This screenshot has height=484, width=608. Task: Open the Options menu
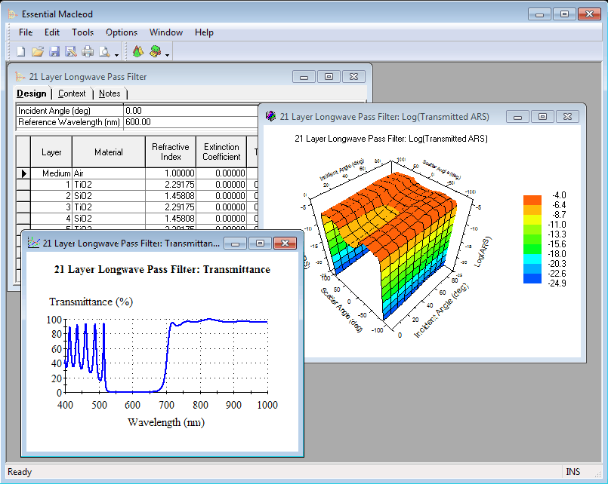click(x=122, y=32)
